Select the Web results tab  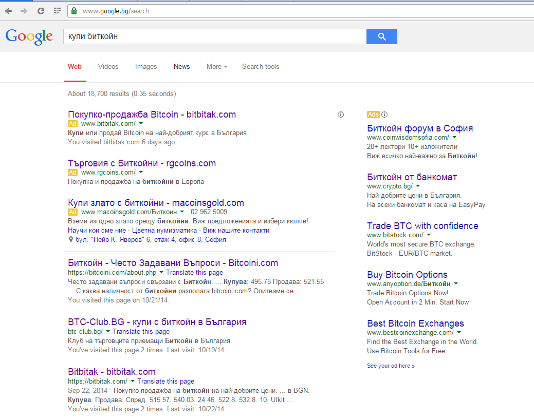tap(75, 67)
